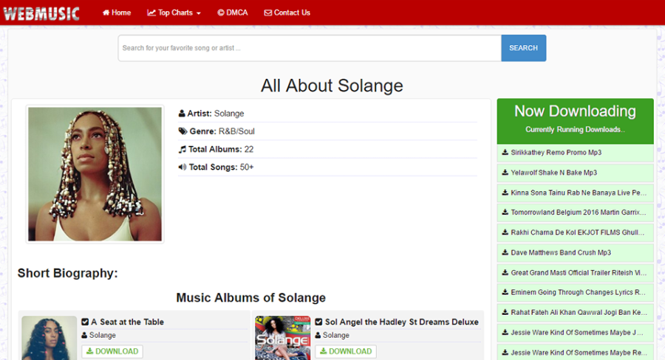
Task: Click the download arrow icon on Sol Angel button
Action: (323, 351)
